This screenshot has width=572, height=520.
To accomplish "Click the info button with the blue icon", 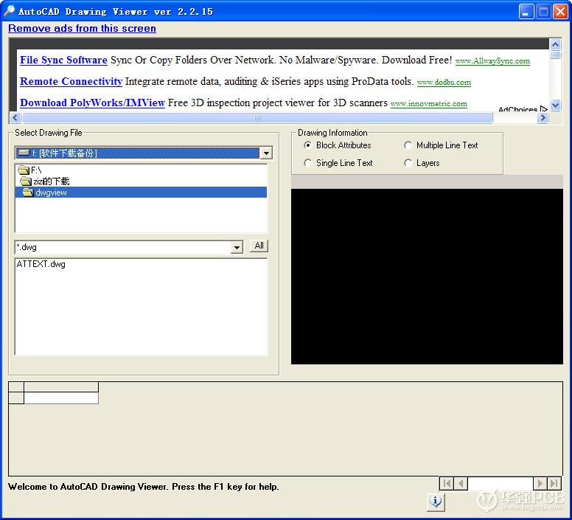I will coord(436,502).
